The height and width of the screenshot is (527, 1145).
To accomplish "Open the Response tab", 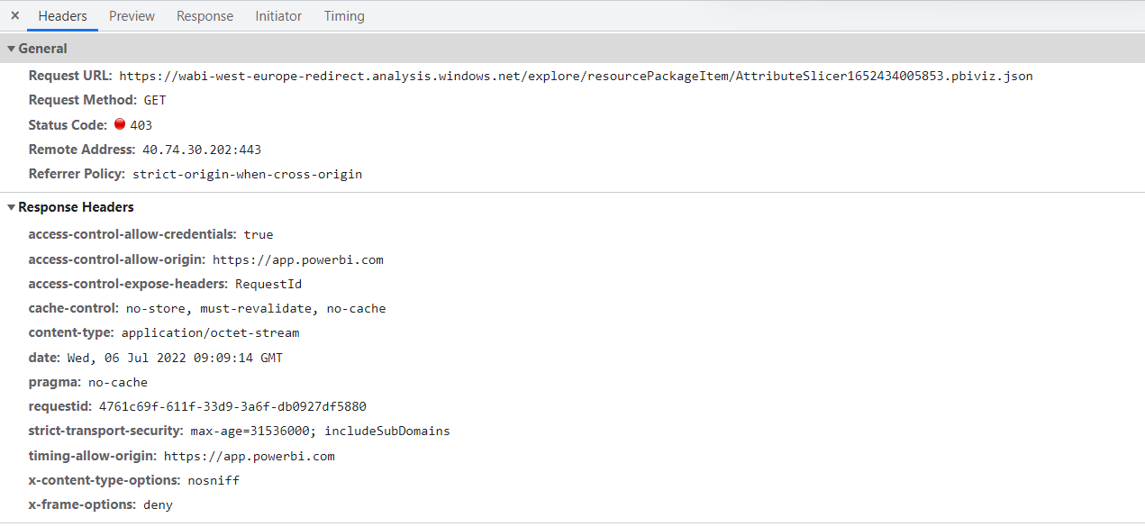I will (204, 16).
